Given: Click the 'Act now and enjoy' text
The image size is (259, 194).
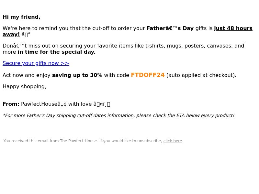Looking at the screenshot, I should click(27, 75).
